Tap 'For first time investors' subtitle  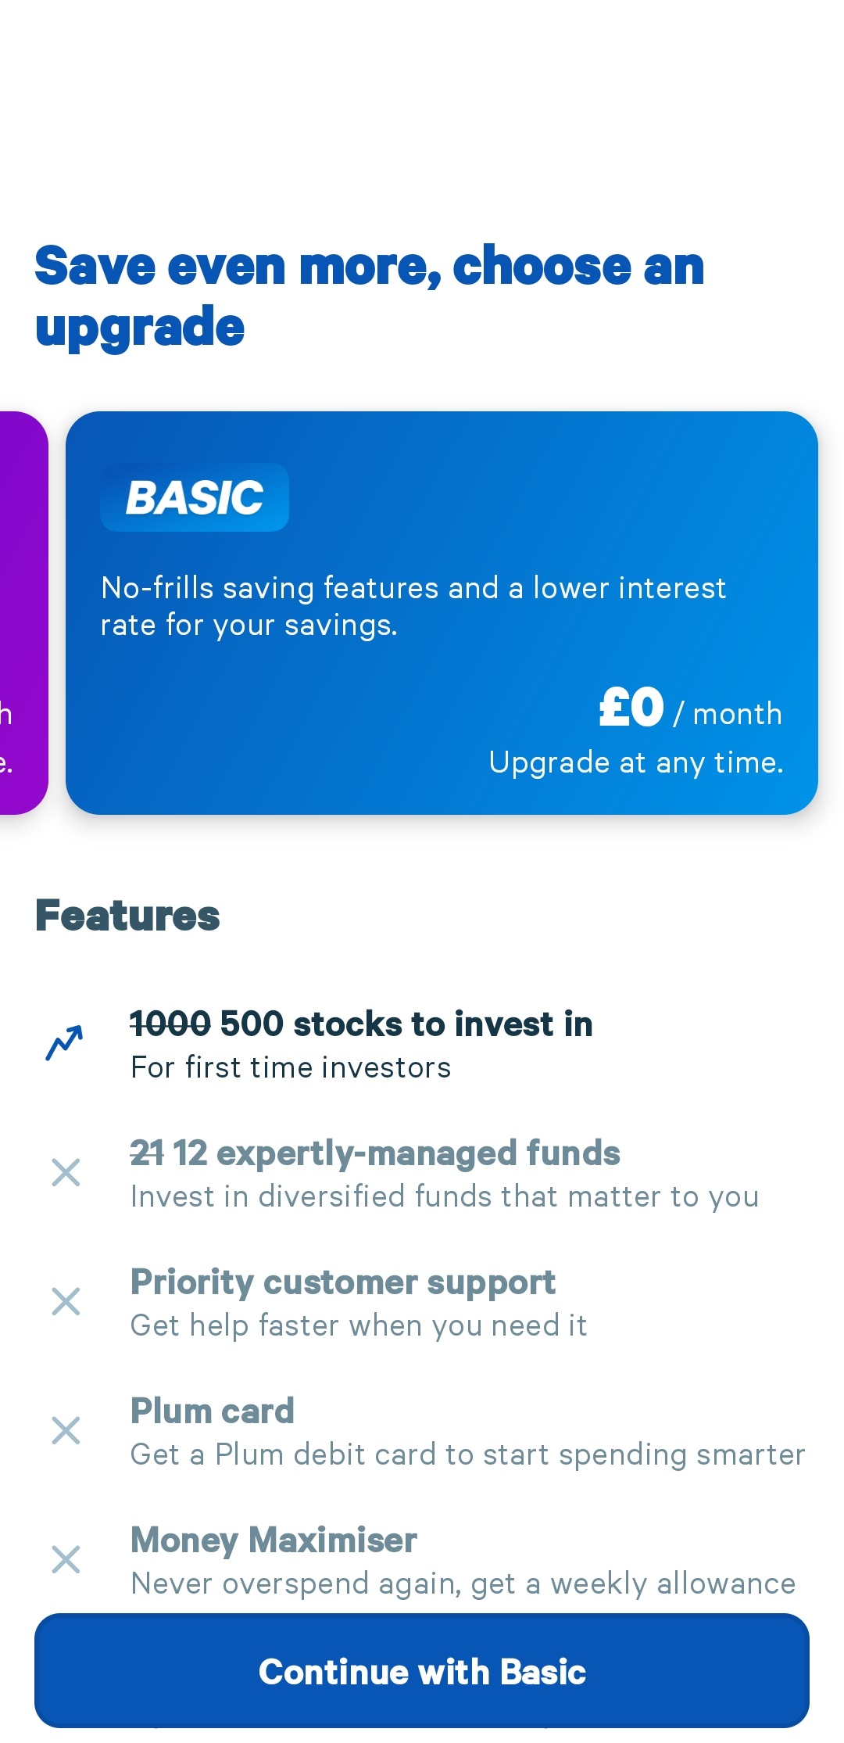pyautogui.click(x=291, y=1067)
